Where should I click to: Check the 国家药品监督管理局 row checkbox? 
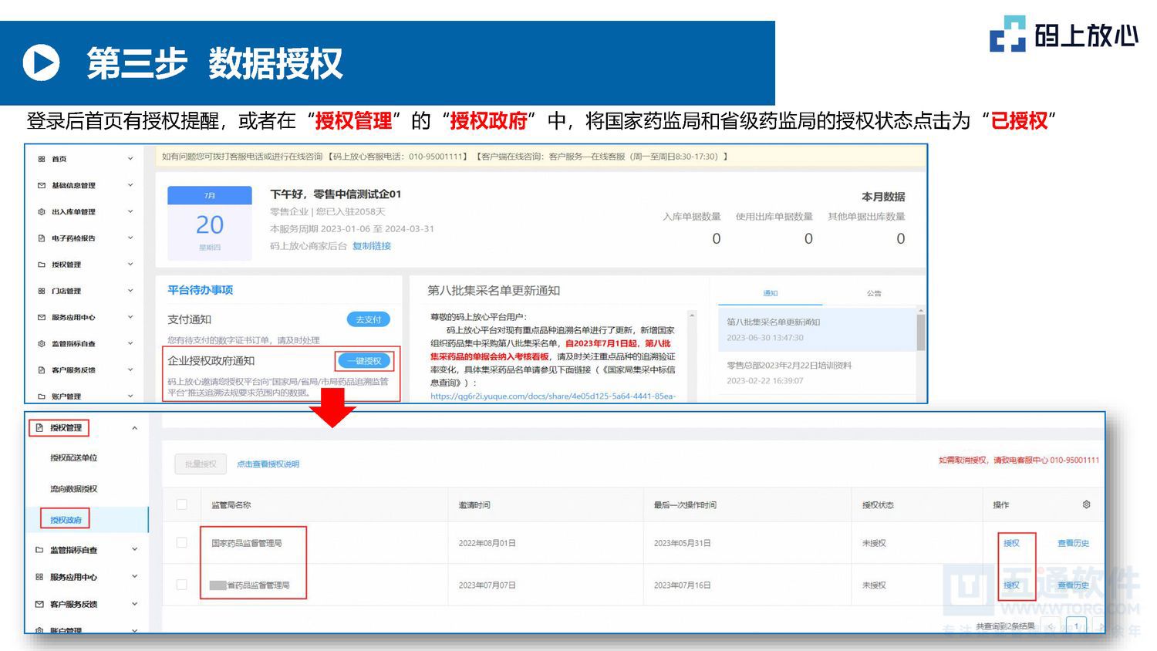pyautogui.click(x=182, y=542)
